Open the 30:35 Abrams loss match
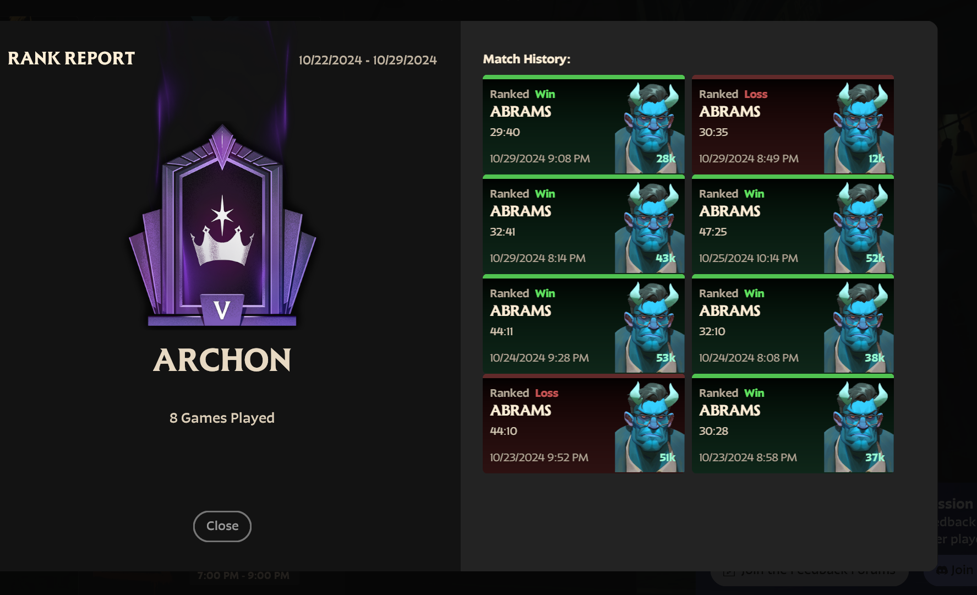The height and width of the screenshot is (595, 977). point(793,124)
